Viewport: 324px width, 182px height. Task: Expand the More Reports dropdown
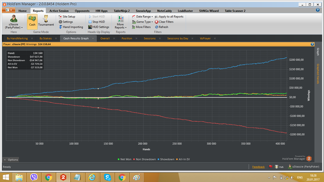(120, 22)
